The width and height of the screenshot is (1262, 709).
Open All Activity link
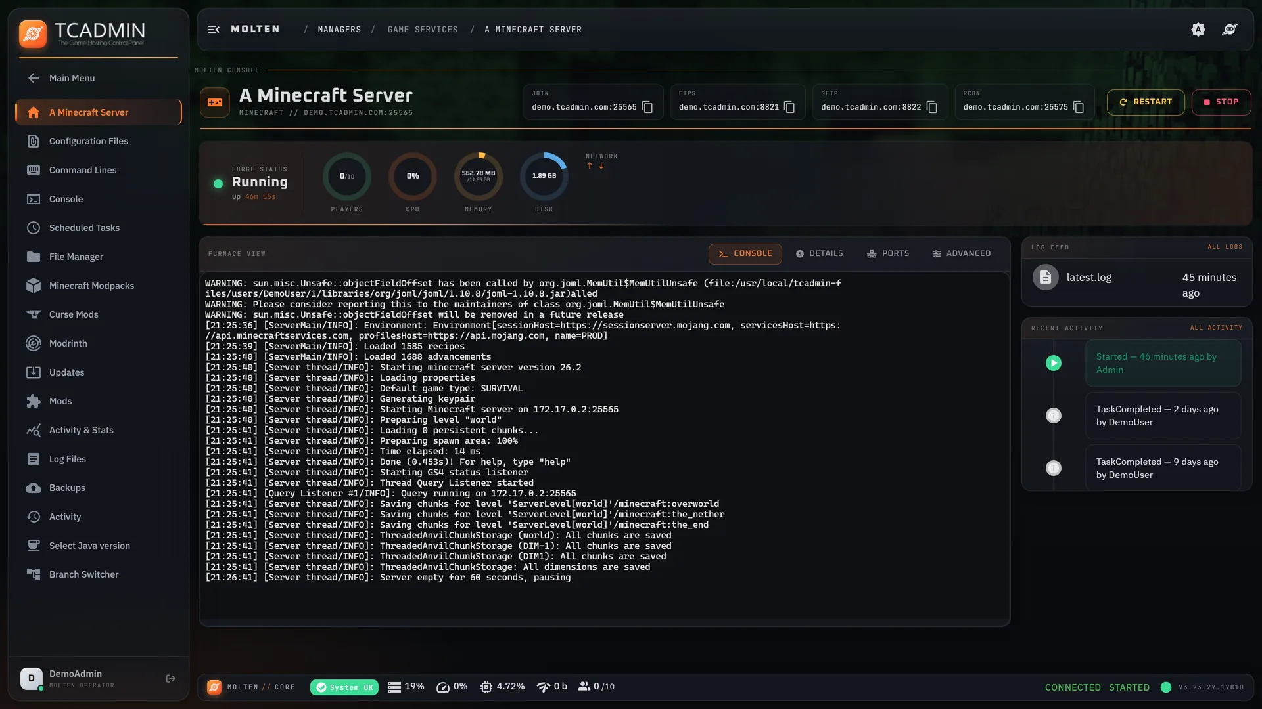click(x=1216, y=328)
